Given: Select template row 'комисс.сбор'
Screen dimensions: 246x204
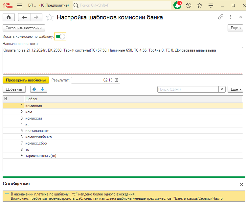Looking at the screenshot, I should click(123, 143).
